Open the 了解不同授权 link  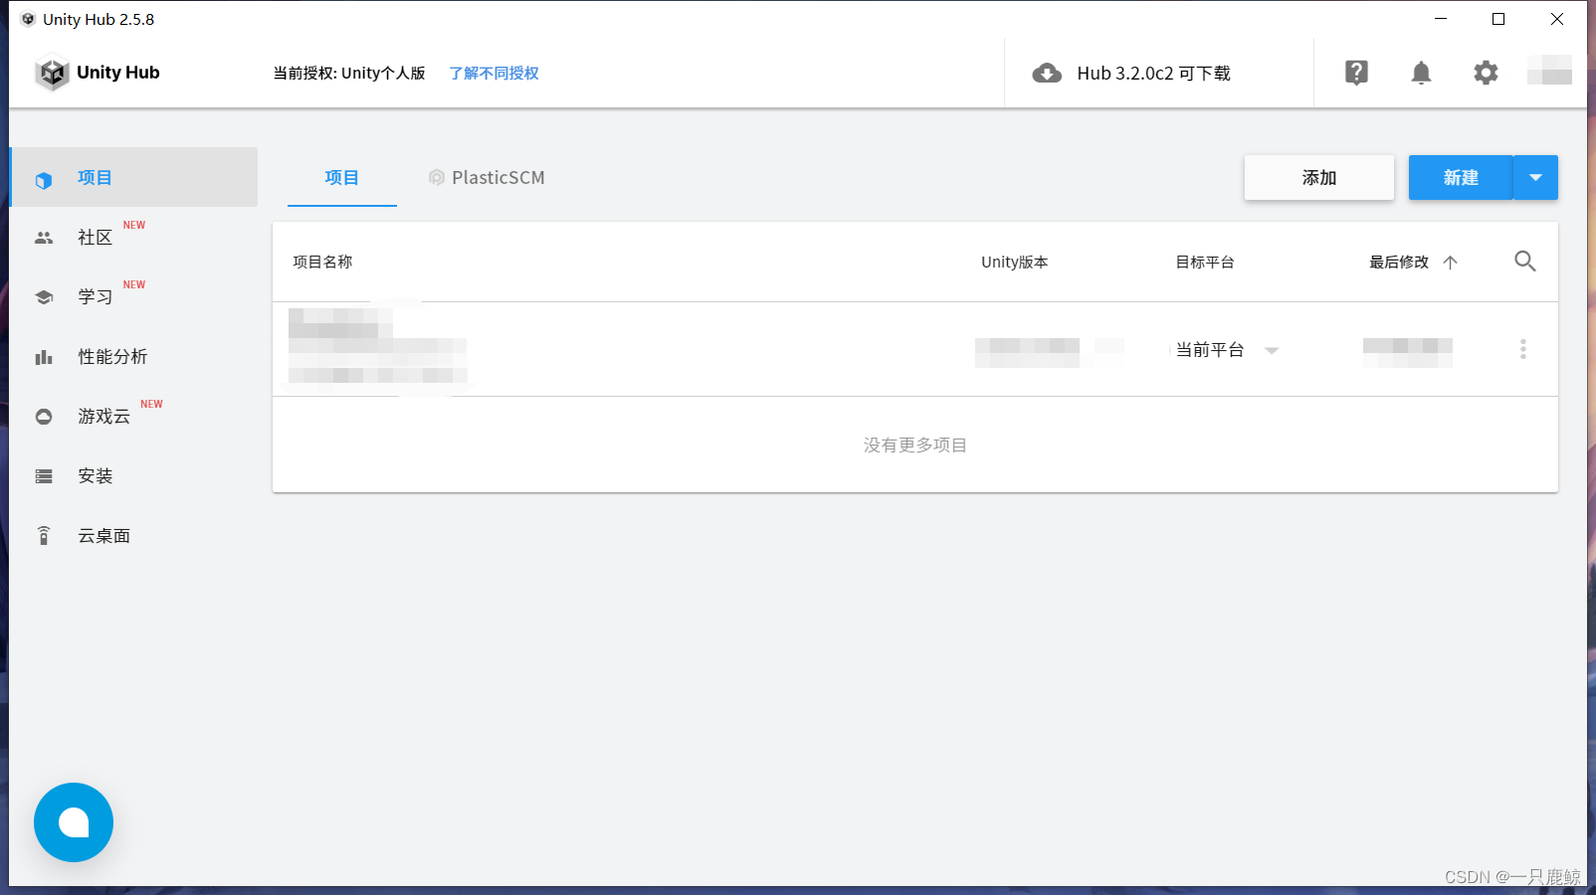pos(494,73)
